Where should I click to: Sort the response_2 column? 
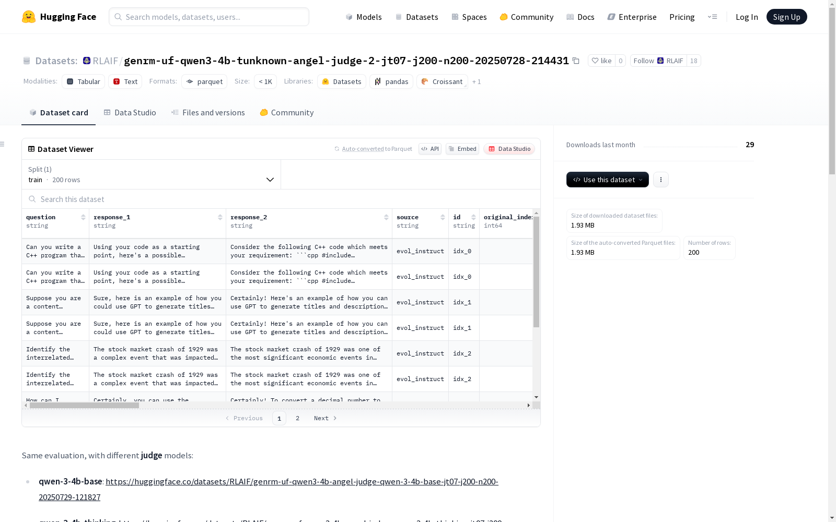click(386, 217)
